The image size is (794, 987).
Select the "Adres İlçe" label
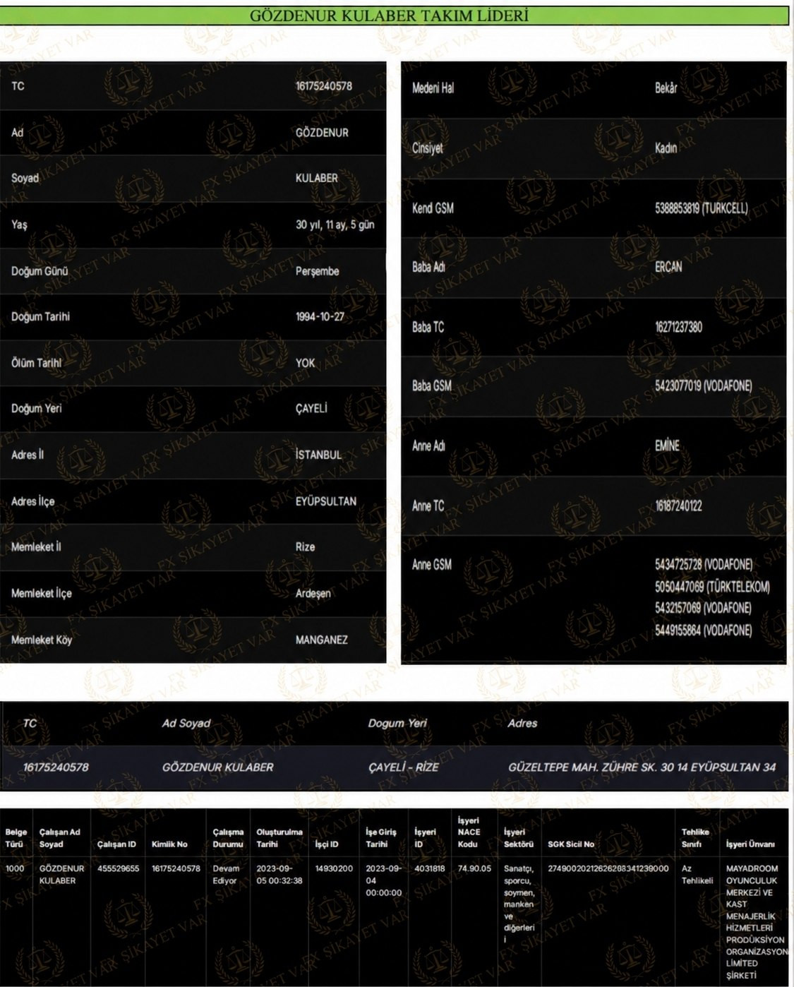click(32, 501)
